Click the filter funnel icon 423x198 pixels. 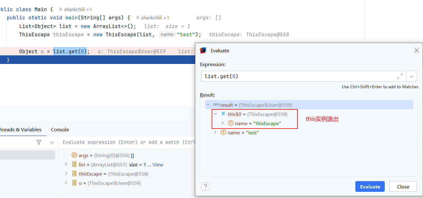point(39,142)
